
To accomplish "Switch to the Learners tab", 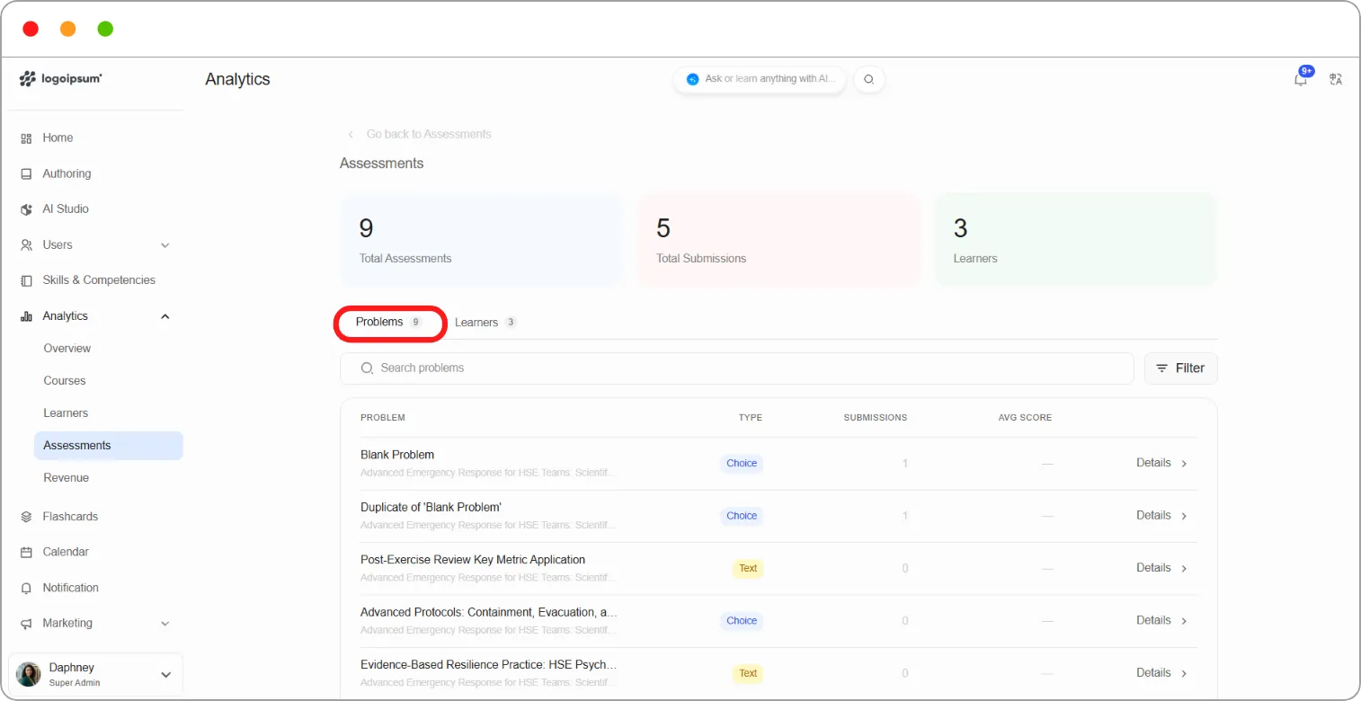I will [485, 323].
